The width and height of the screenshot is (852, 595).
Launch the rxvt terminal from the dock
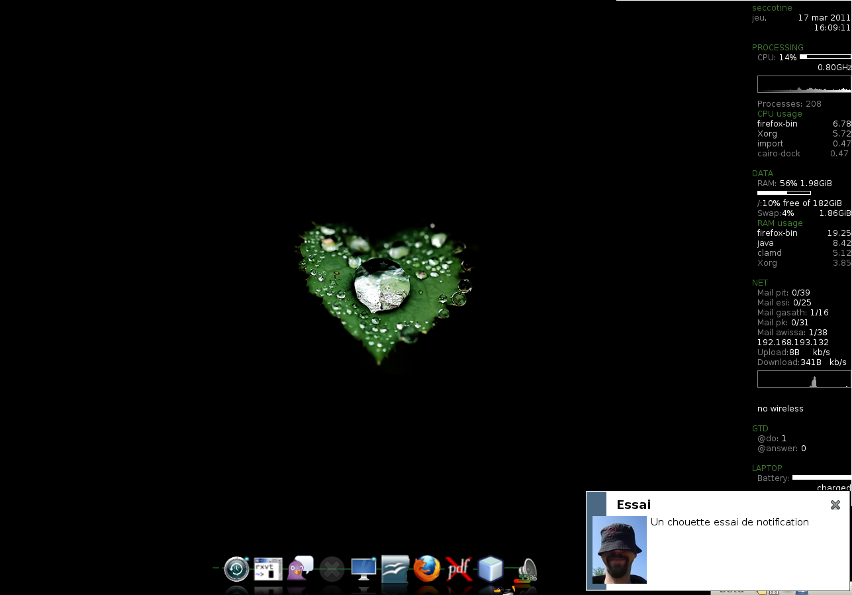(x=268, y=569)
